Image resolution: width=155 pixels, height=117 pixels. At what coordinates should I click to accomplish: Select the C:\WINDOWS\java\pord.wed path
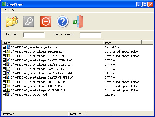(29, 95)
